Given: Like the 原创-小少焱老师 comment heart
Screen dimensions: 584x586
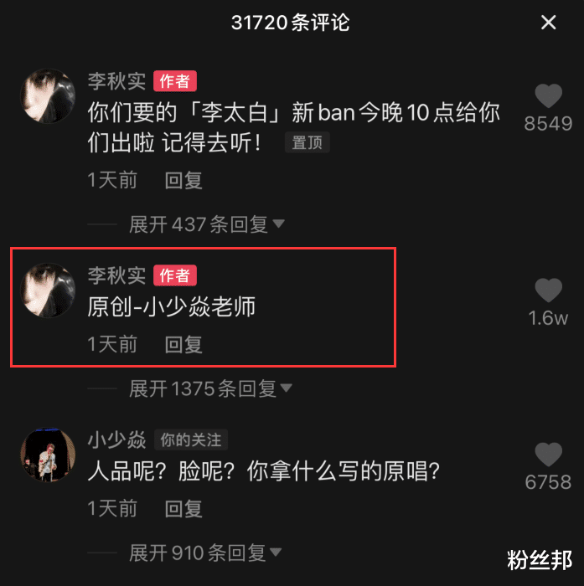Looking at the screenshot, I should point(548,290).
